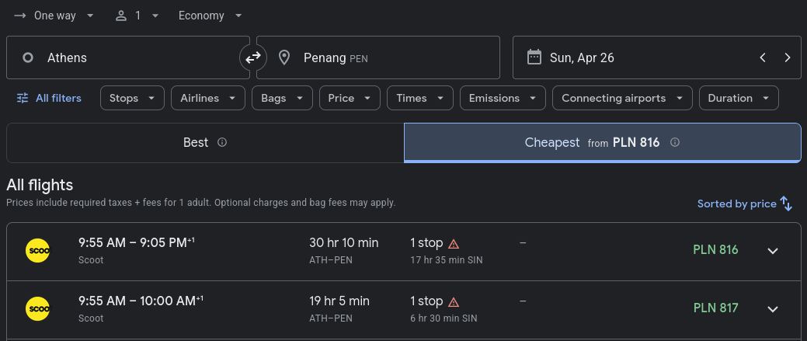Click Scoot logo of PLN 817 flight
The width and height of the screenshot is (807, 341).
click(x=38, y=309)
